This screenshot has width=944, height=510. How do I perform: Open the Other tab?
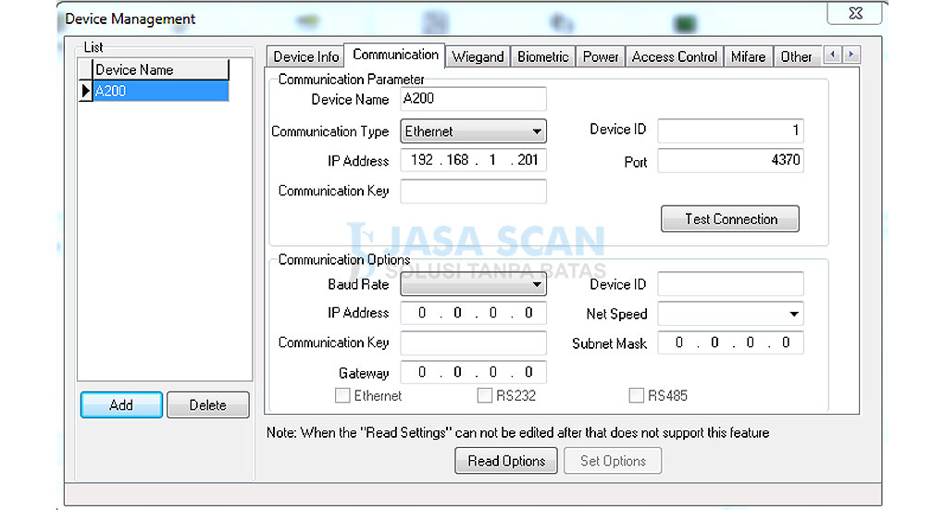[x=796, y=56]
